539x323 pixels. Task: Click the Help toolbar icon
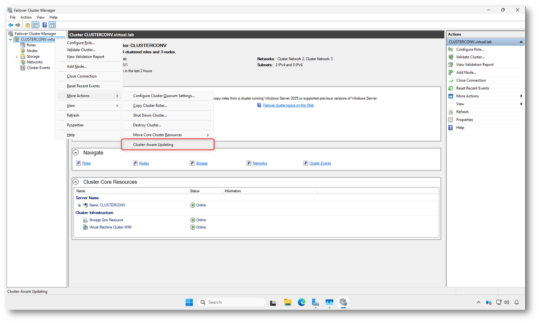[x=44, y=25]
